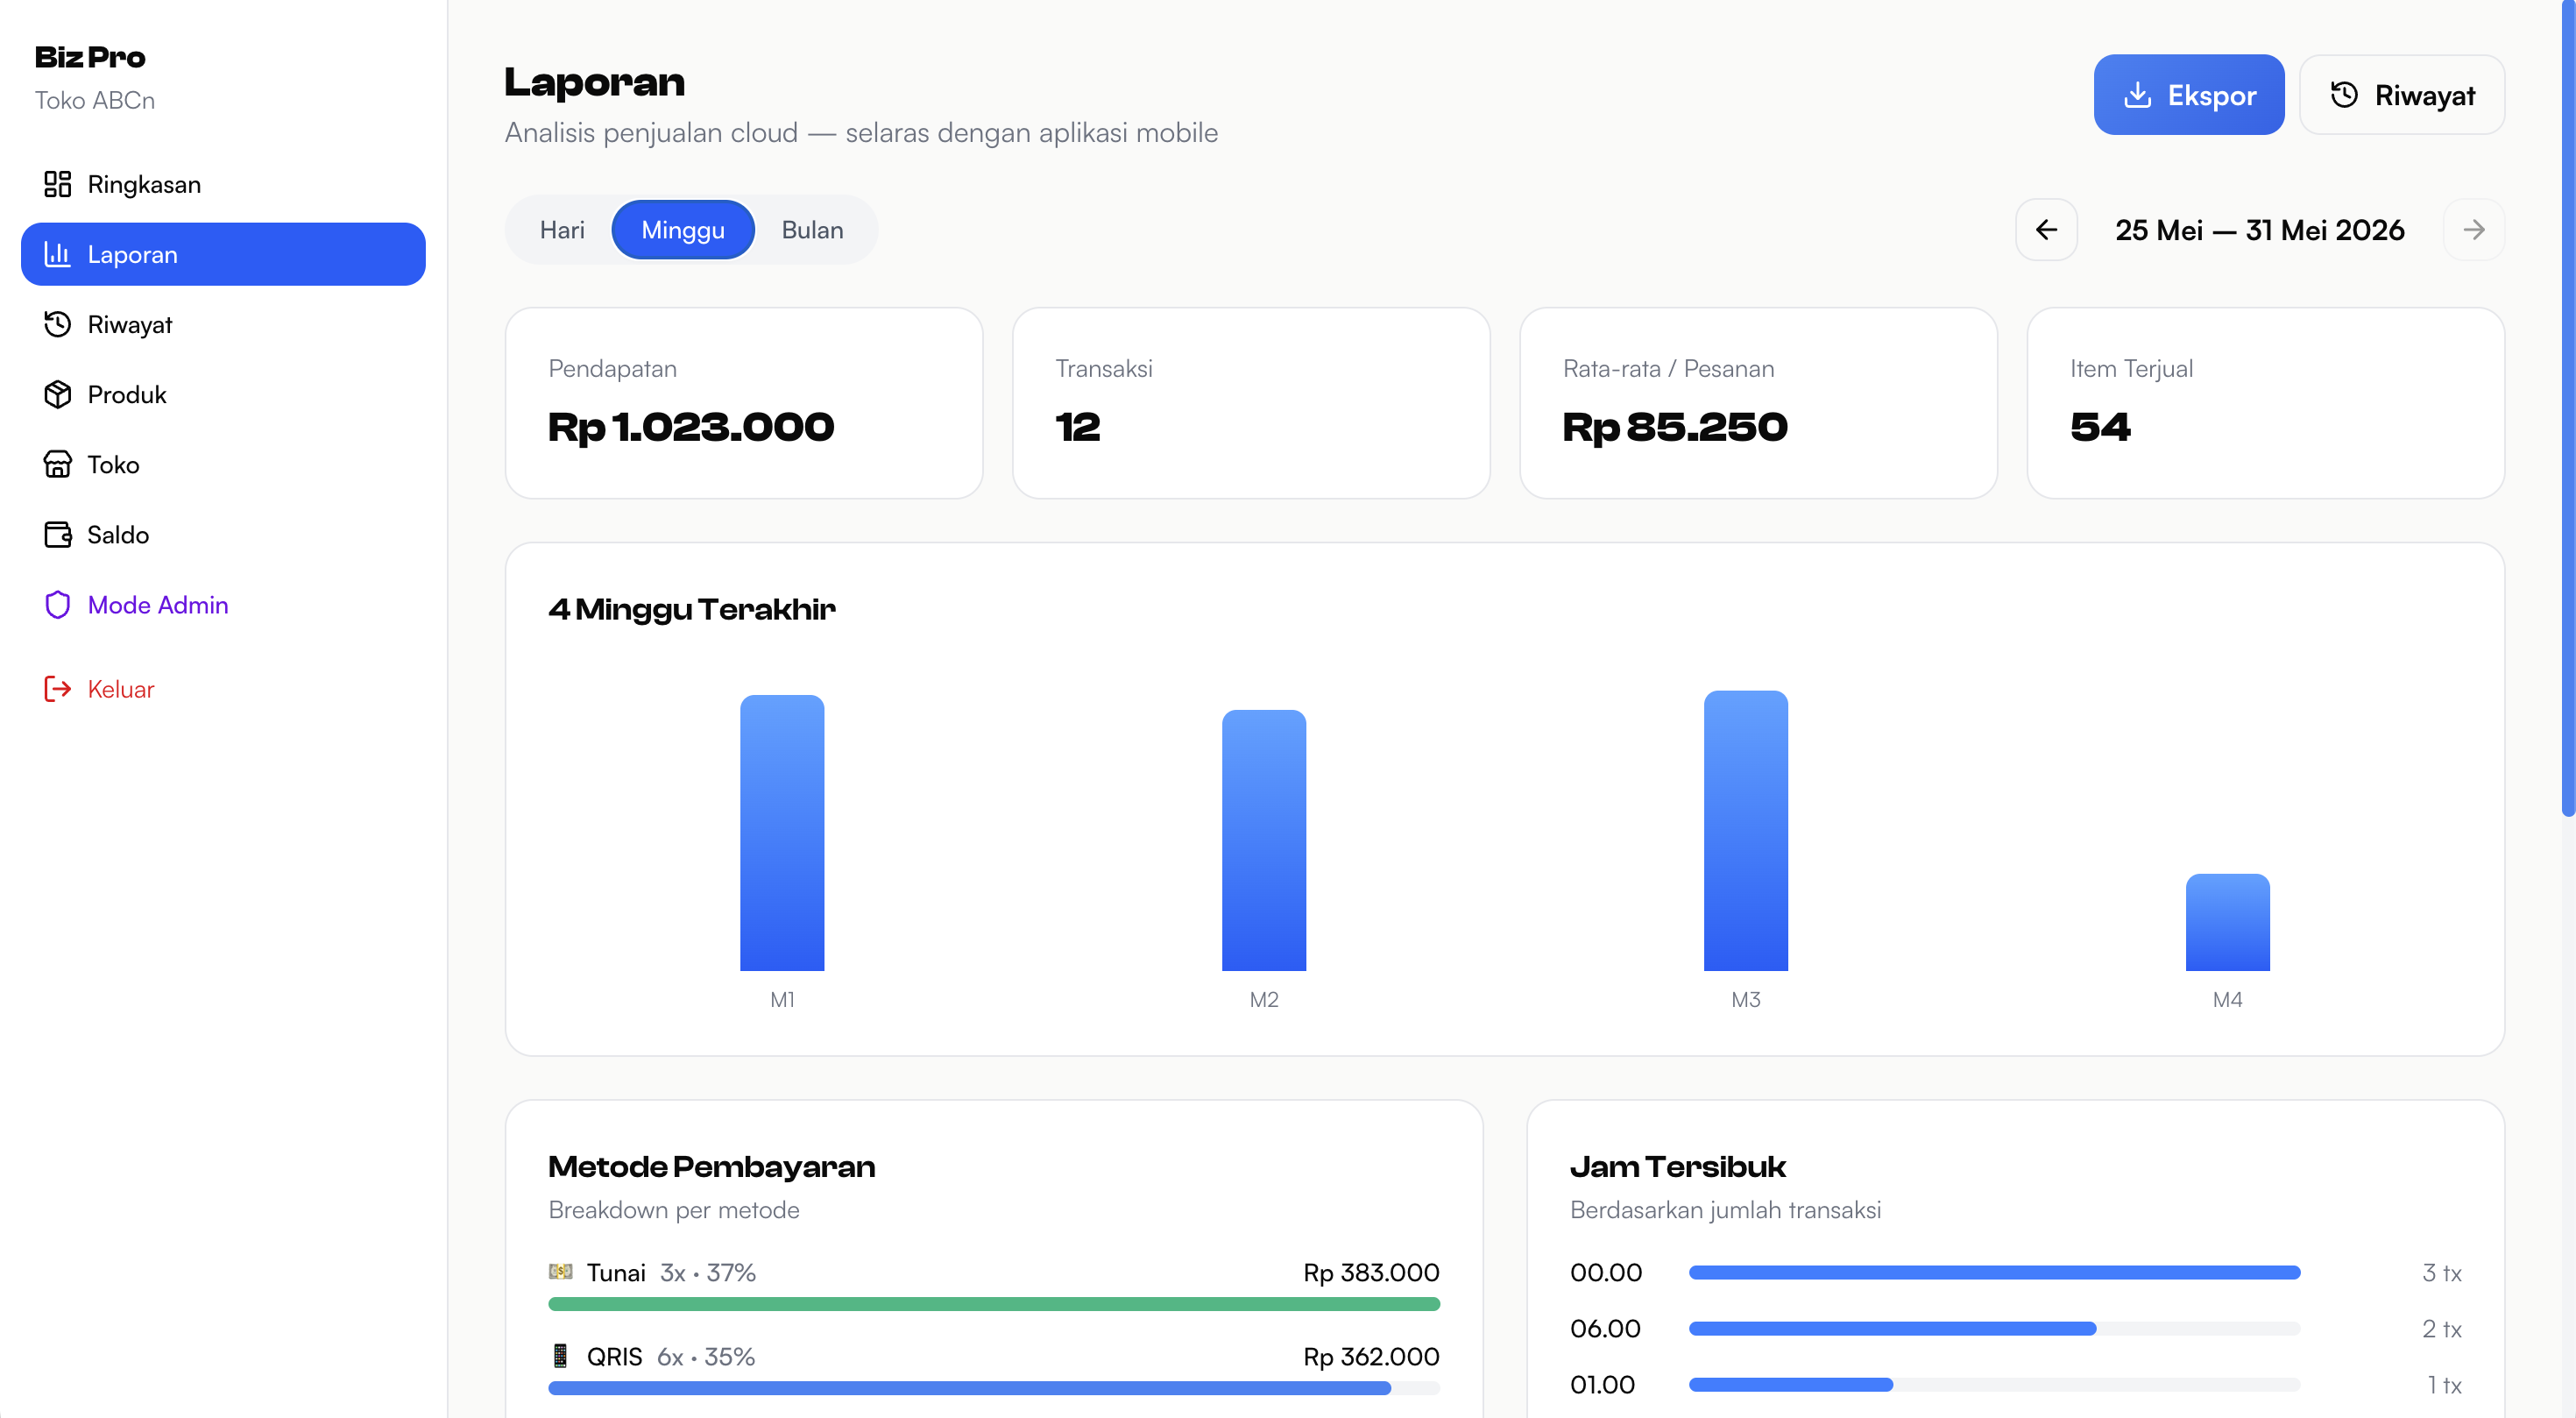The width and height of the screenshot is (2576, 1418).
Task: Open Produk from the sidebar
Action: coord(223,394)
